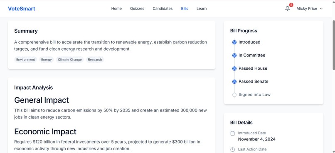Open the Candidates nav item
Image resolution: width=335 pixels, height=153 pixels.
coord(163,9)
